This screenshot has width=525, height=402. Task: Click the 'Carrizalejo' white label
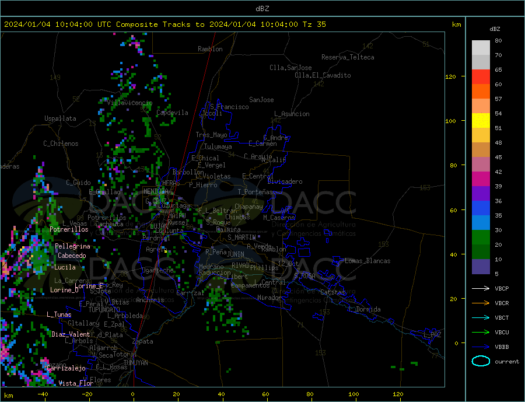point(66,369)
